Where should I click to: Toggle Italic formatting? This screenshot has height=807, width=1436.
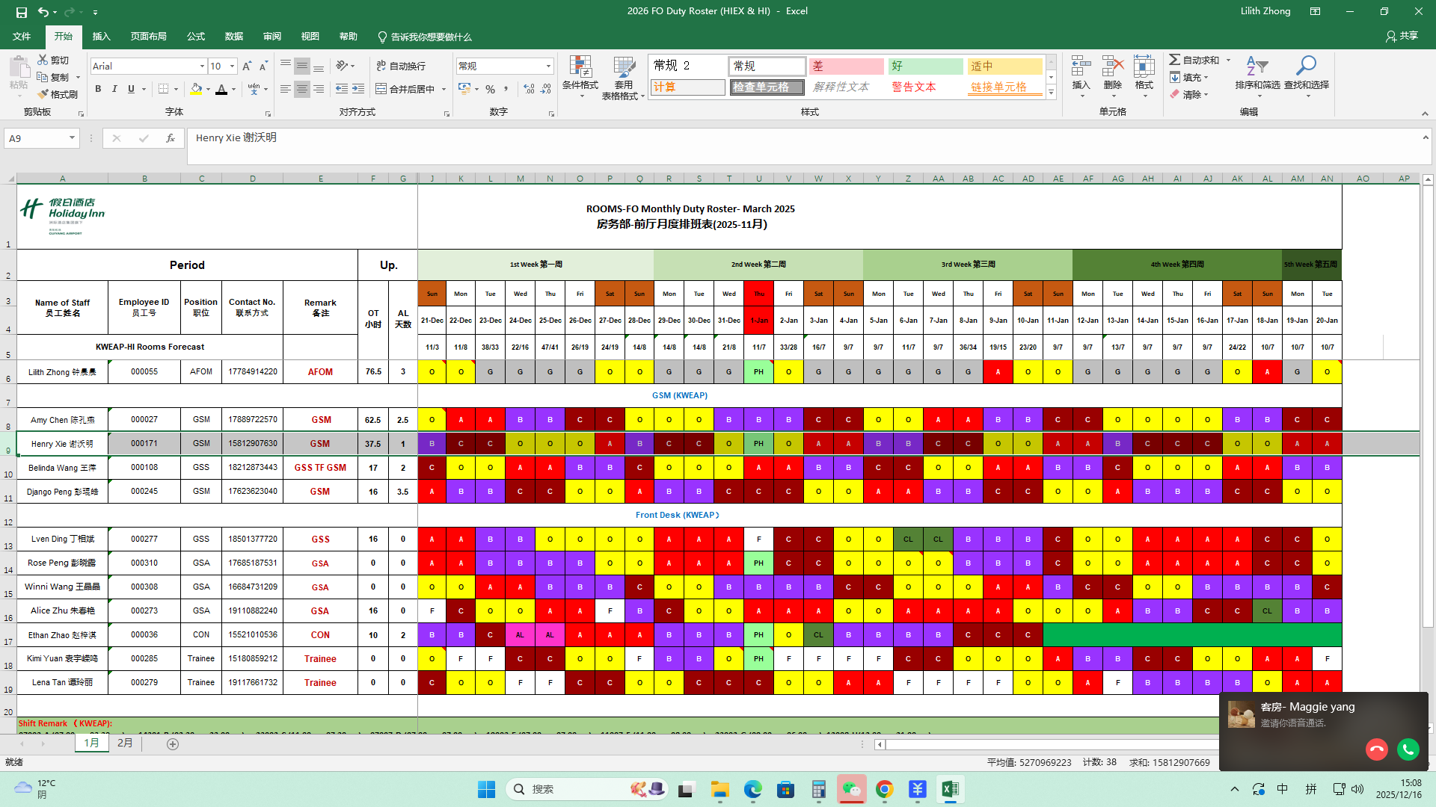tap(114, 89)
